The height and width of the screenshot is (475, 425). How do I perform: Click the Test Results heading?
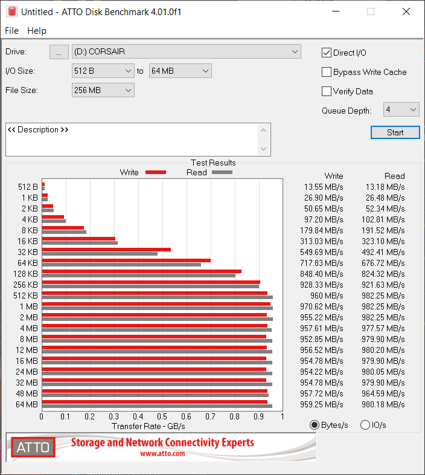(213, 163)
